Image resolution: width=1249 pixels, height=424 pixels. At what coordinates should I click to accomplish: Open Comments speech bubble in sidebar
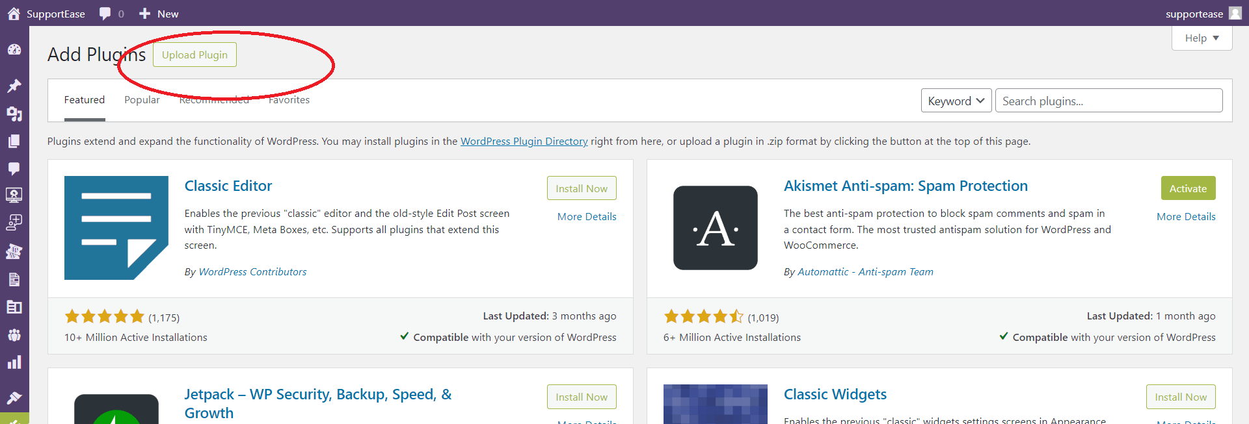pyautogui.click(x=14, y=169)
